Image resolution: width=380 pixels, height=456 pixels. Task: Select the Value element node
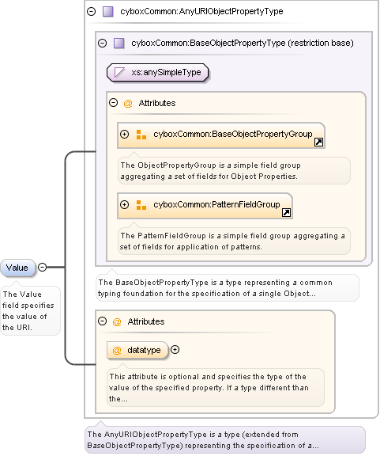(x=17, y=268)
